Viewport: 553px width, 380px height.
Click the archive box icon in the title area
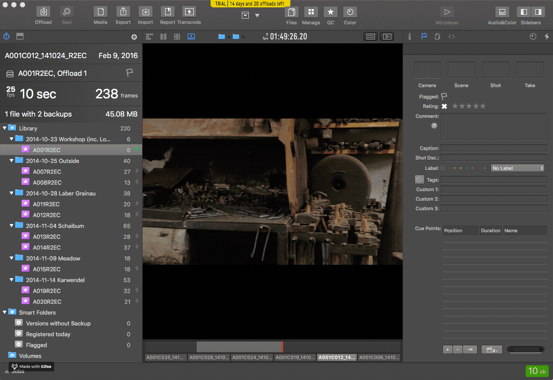pyautogui.click(x=245, y=15)
